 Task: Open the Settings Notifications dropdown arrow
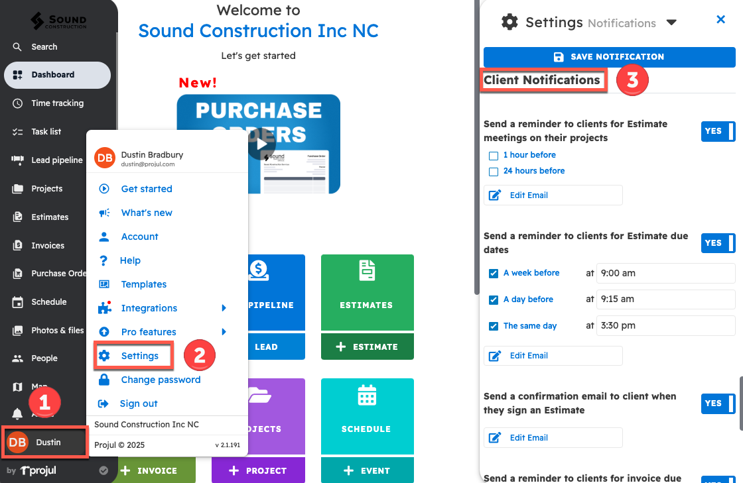pos(671,23)
